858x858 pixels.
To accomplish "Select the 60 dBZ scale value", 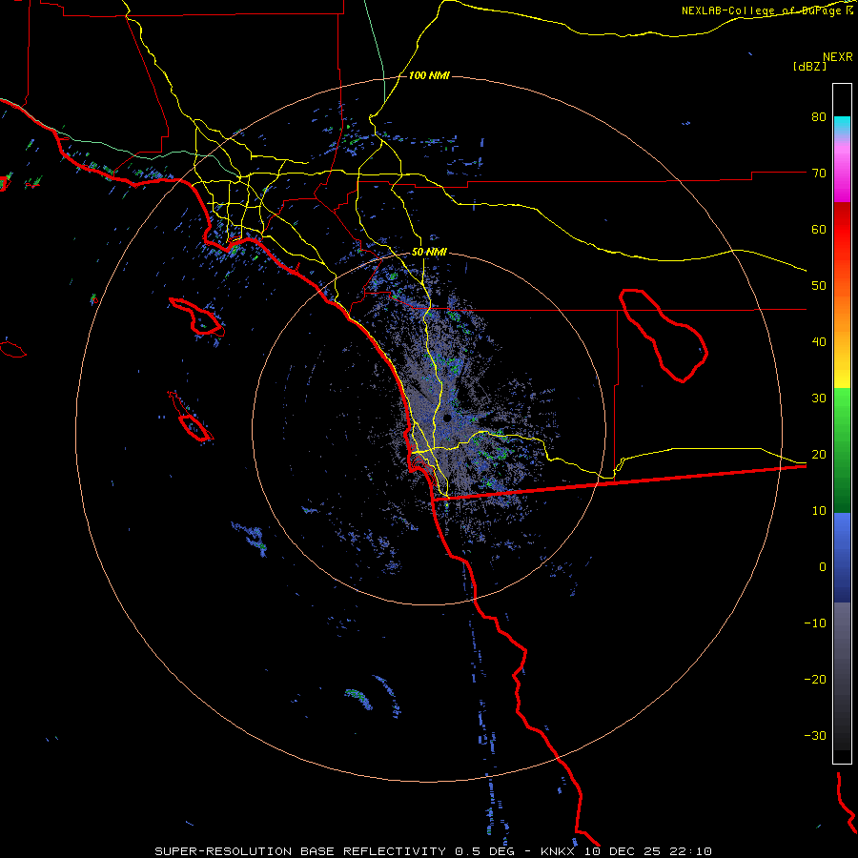I will point(819,229).
